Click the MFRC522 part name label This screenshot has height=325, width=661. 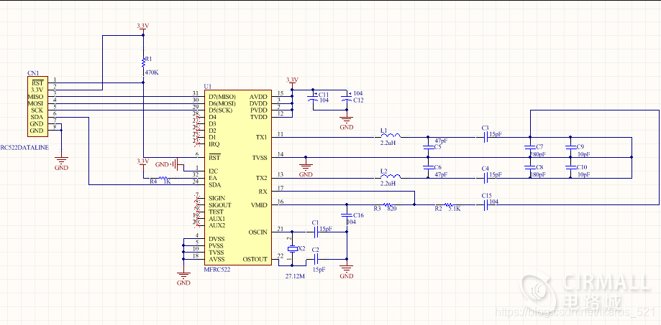[216, 269]
